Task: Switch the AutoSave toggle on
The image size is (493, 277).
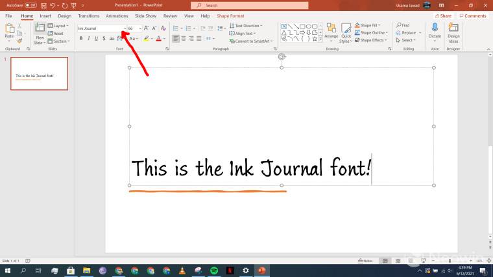Action: click(x=30, y=5)
